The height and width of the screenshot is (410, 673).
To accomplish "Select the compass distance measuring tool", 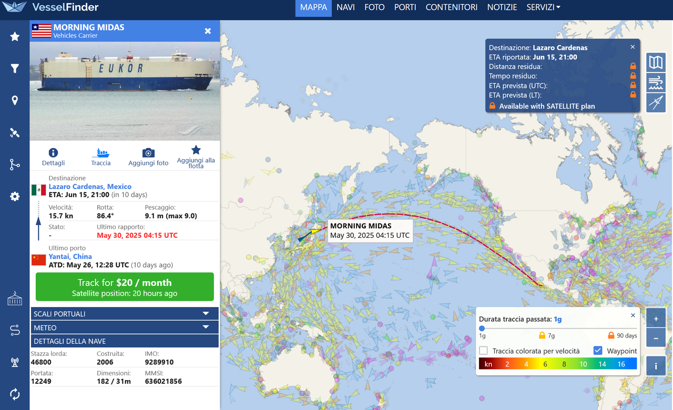I will point(656,102).
